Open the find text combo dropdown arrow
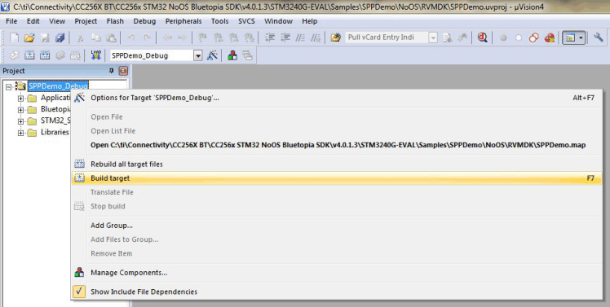Viewport: 610px width, 307px height. [433, 37]
